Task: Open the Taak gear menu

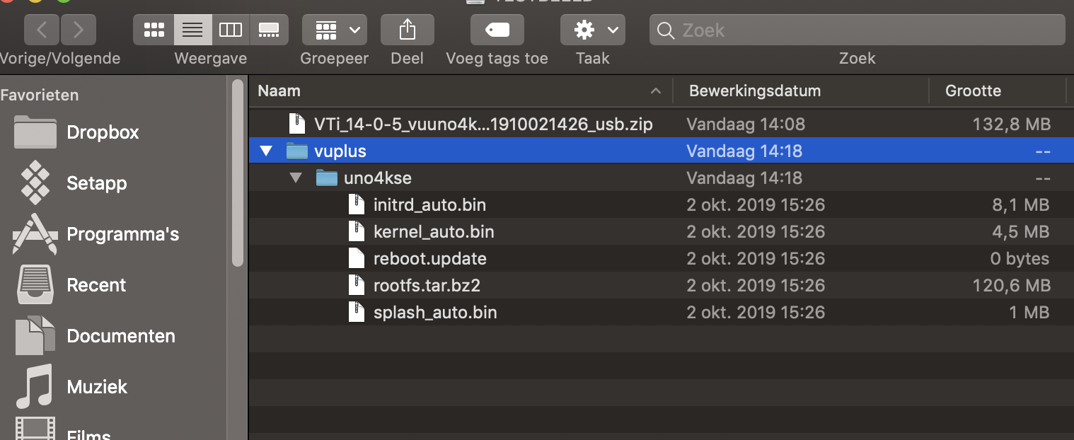Action: (592, 30)
